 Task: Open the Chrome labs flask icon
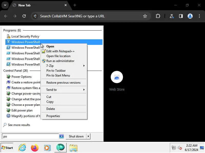[171, 16]
